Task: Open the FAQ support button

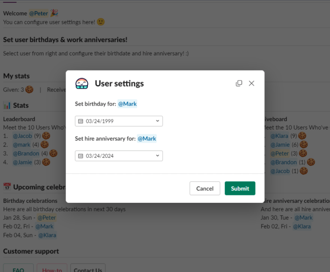Action: click(x=18, y=268)
